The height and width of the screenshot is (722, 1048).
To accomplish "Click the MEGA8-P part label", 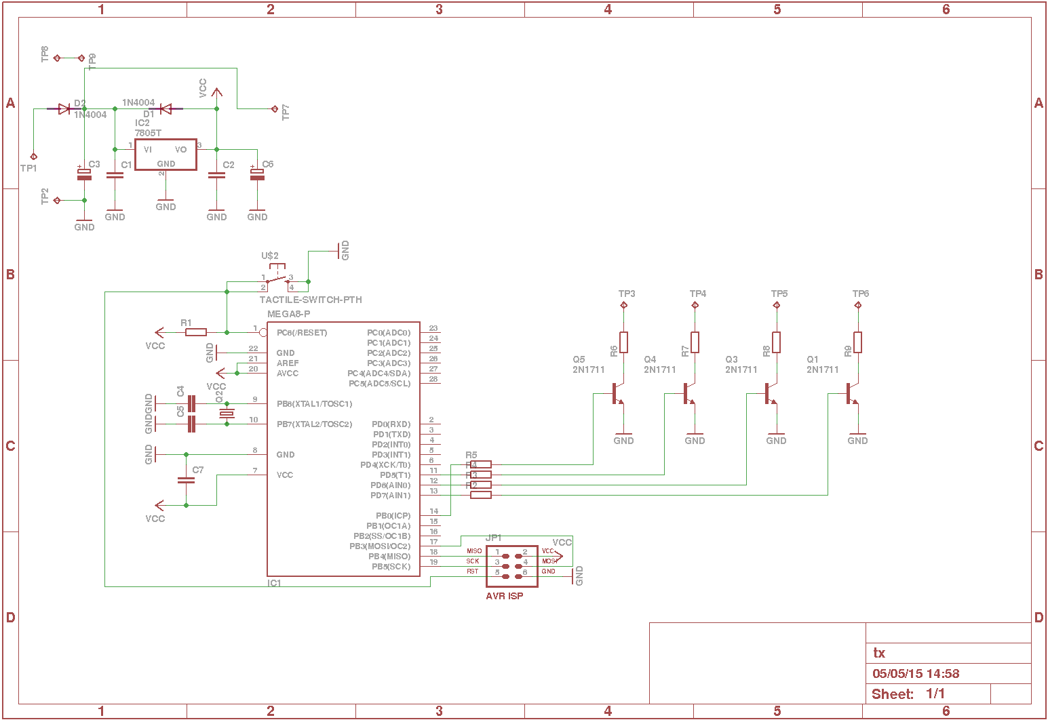I will [289, 314].
